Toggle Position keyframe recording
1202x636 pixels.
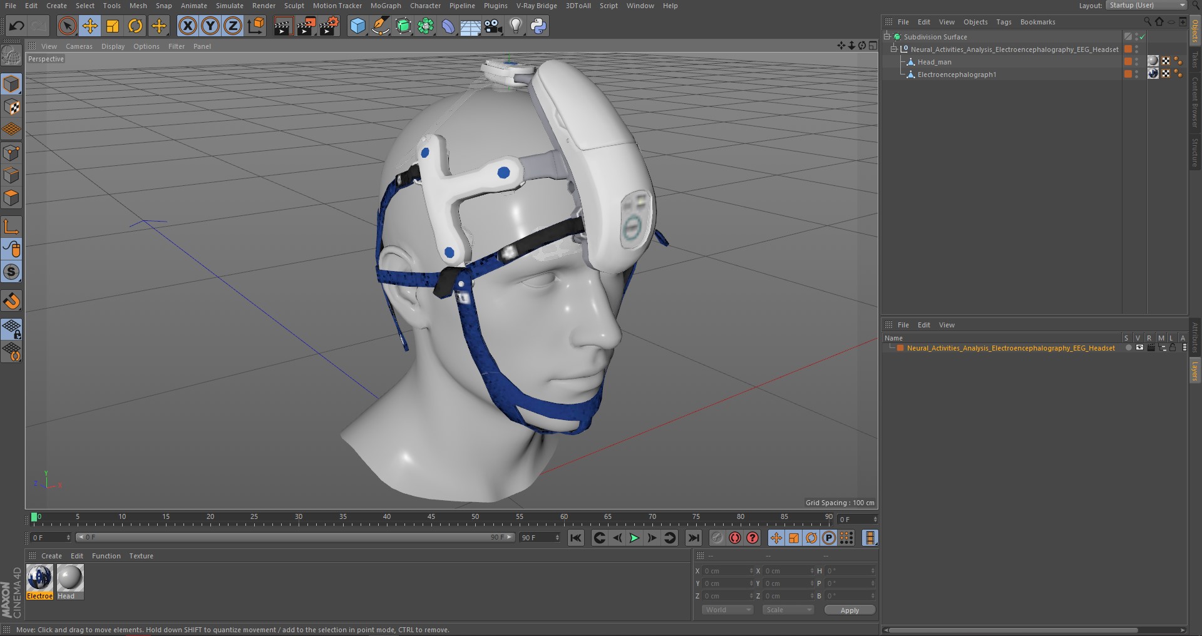[776, 538]
